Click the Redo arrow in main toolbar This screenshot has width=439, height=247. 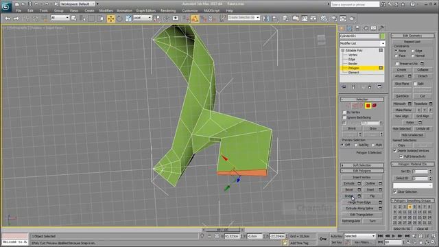pyautogui.click(x=16, y=19)
